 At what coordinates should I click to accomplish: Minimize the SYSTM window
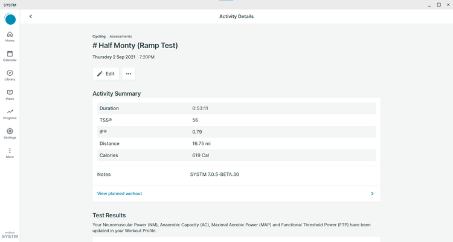[x=429, y=5]
